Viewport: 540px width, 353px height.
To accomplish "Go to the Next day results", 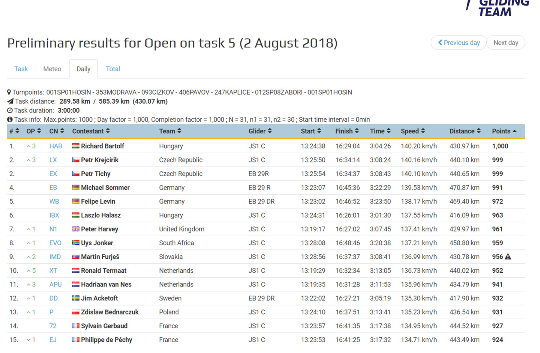I will coord(505,43).
